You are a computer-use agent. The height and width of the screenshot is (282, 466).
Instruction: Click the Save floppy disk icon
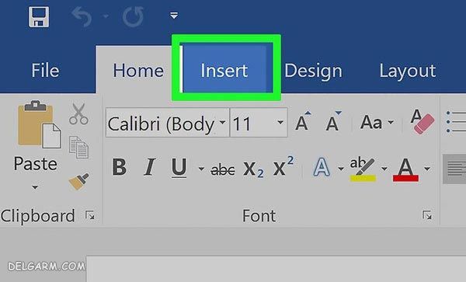[x=39, y=17]
